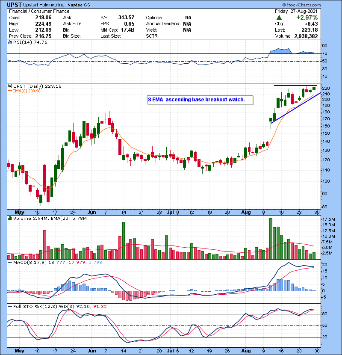Click the EPS 0.65 value
The image size is (342, 355).
(129, 24)
